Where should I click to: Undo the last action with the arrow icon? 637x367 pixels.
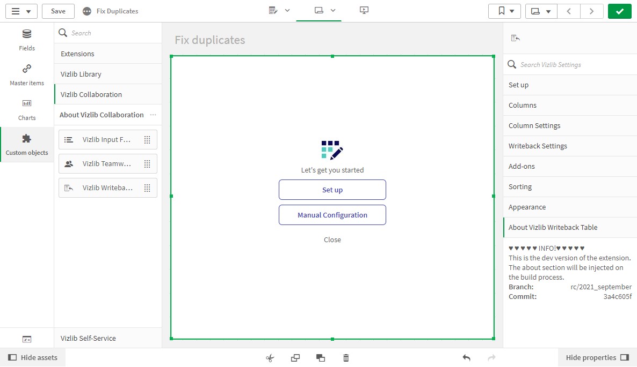[466, 358]
